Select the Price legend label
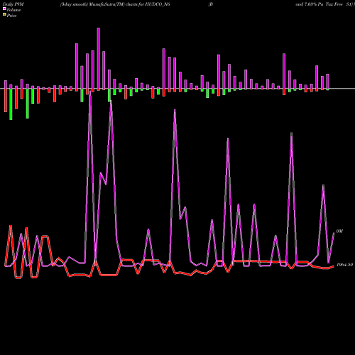 [x=11, y=16]
